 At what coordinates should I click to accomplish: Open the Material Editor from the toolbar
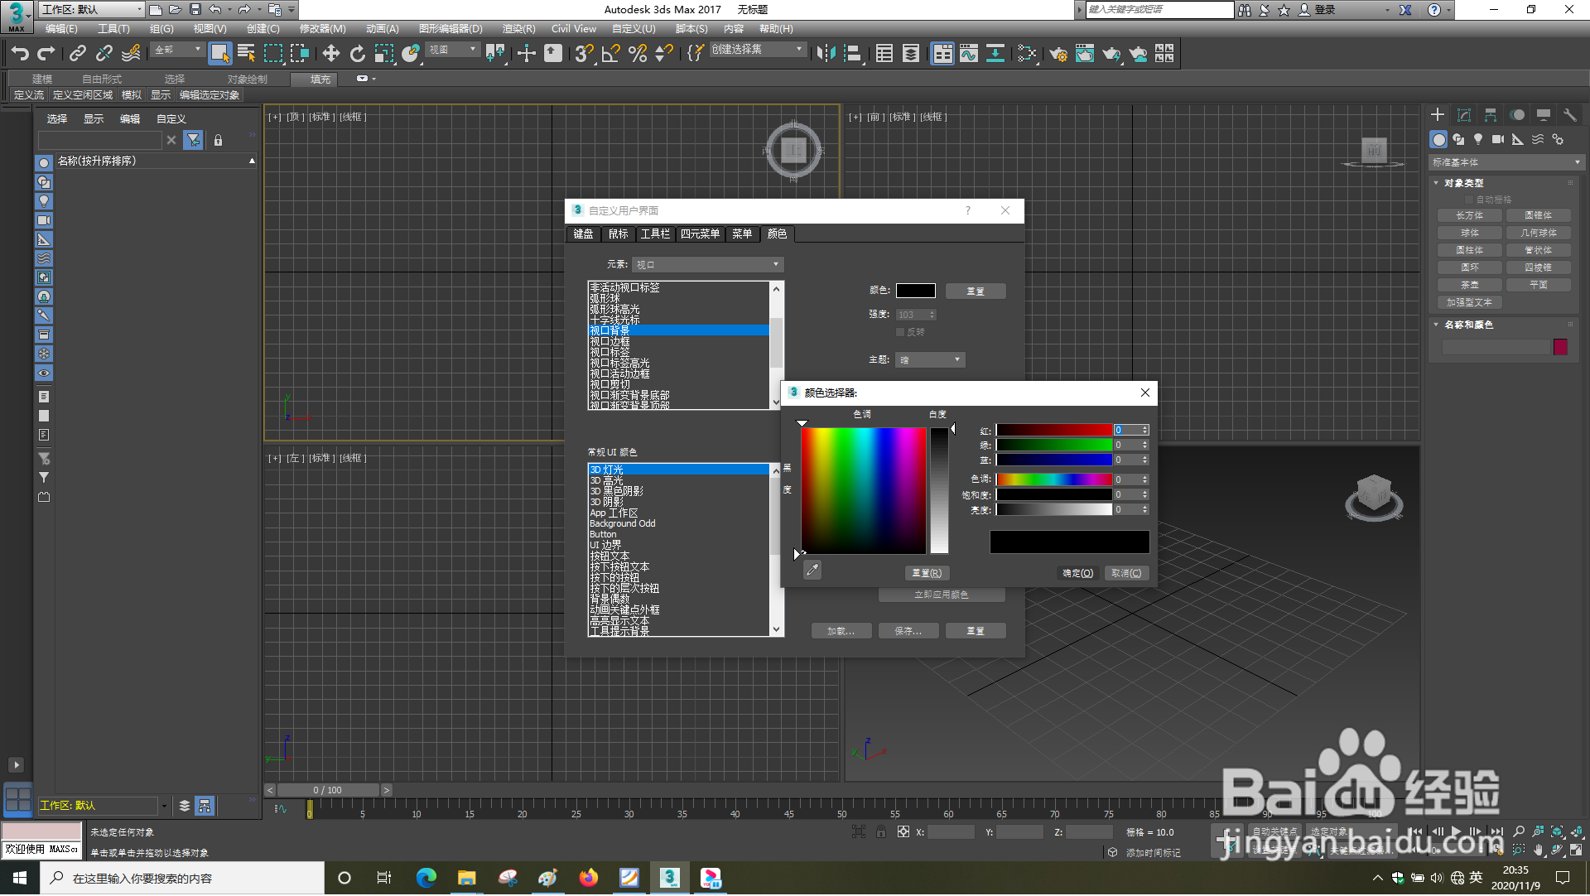coord(1085,53)
